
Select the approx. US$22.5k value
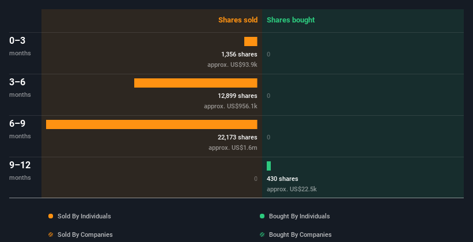(292, 189)
